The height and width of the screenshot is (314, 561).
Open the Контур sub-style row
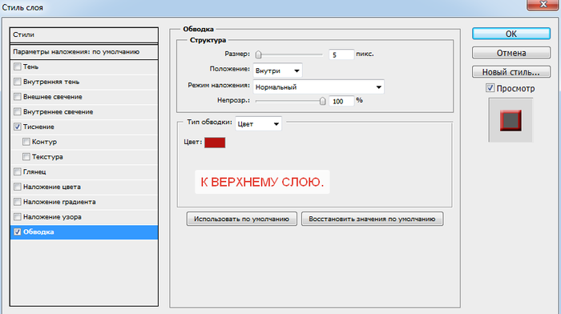pyautogui.click(x=84, y=142)
